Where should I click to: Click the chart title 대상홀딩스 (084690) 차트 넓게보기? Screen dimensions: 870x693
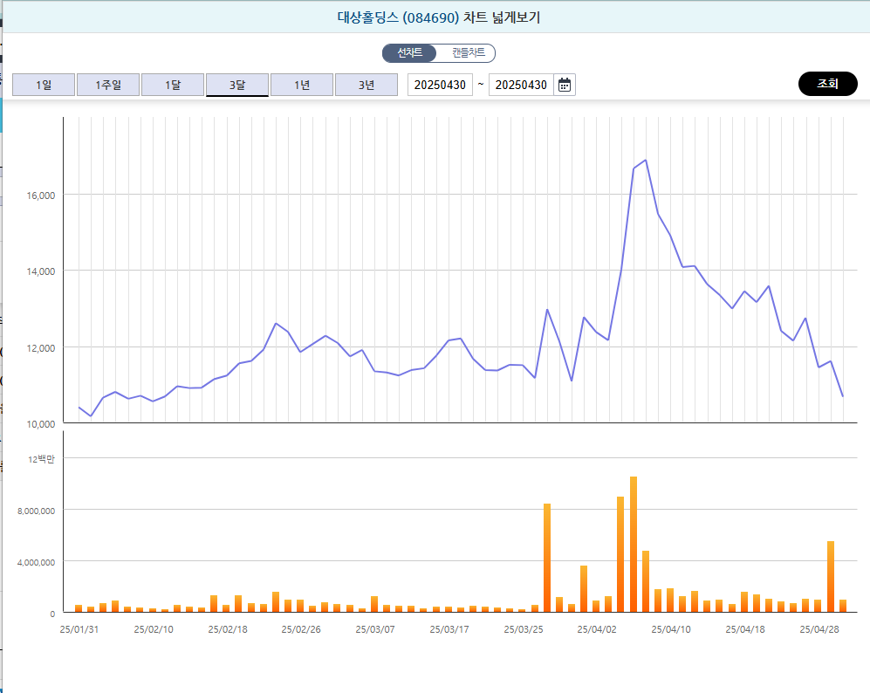click(435, 17)
